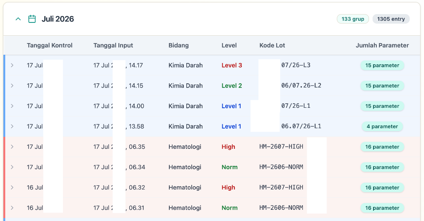Click lot code ending 06.07/26-L1
This screenshot has height=221, width=424.
(301, 126)
